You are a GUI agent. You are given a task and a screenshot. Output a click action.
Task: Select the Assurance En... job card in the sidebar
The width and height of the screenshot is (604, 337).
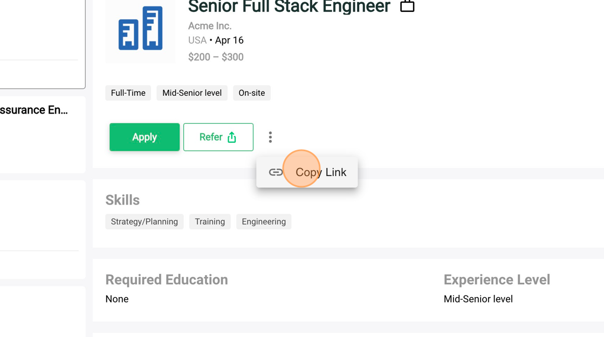43,135
